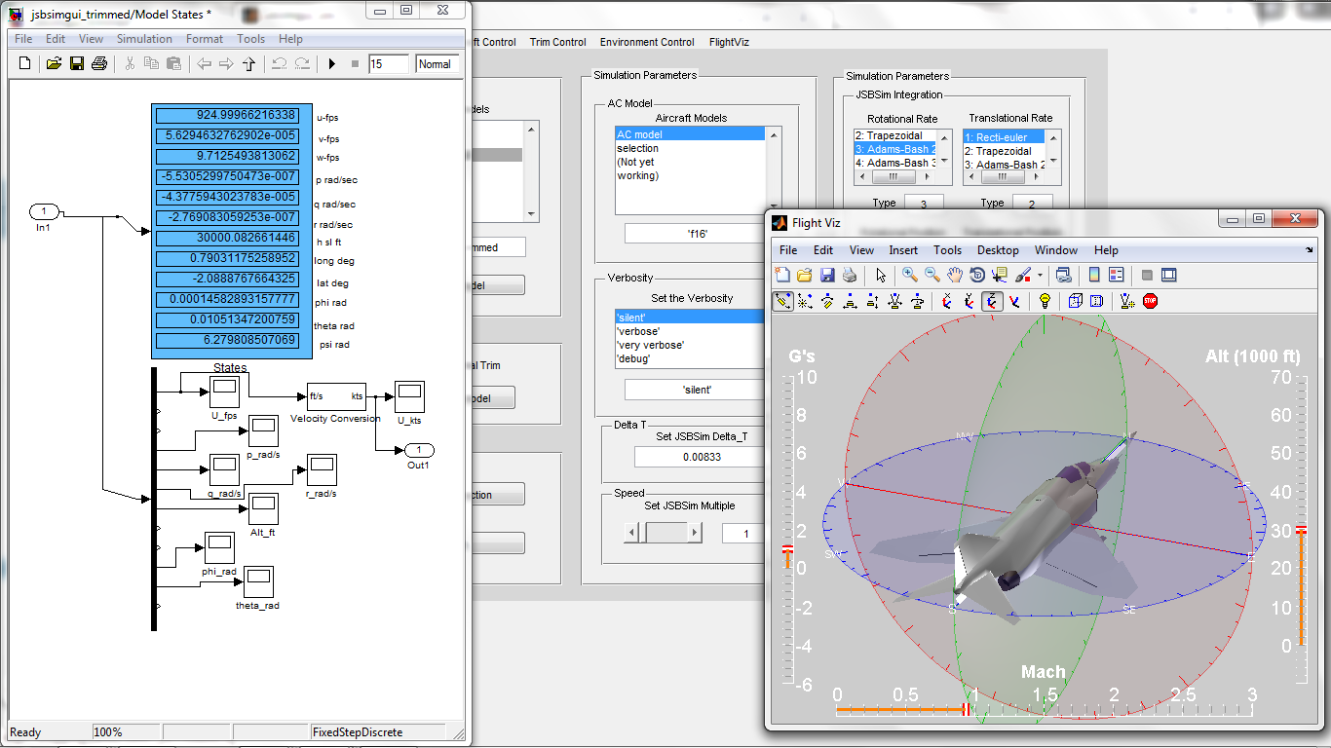
Task: Open the Normal simulation mode dropdown
Action: (437, 63)
